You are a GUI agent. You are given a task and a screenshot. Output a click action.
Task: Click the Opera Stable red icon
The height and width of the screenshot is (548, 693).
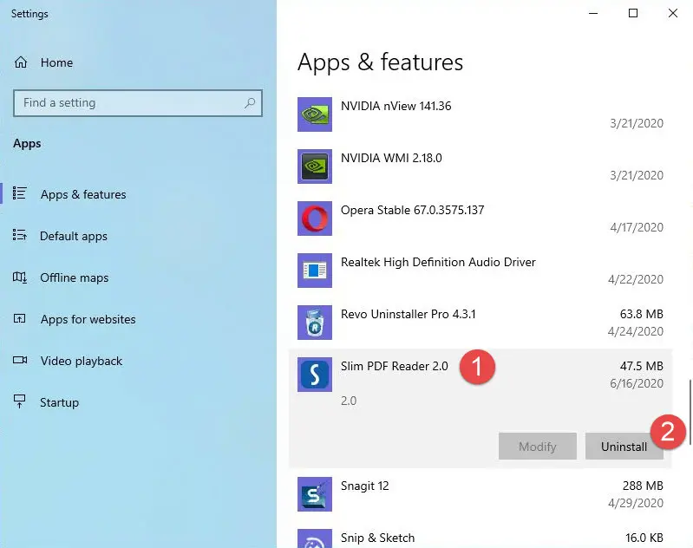[315, 219]
